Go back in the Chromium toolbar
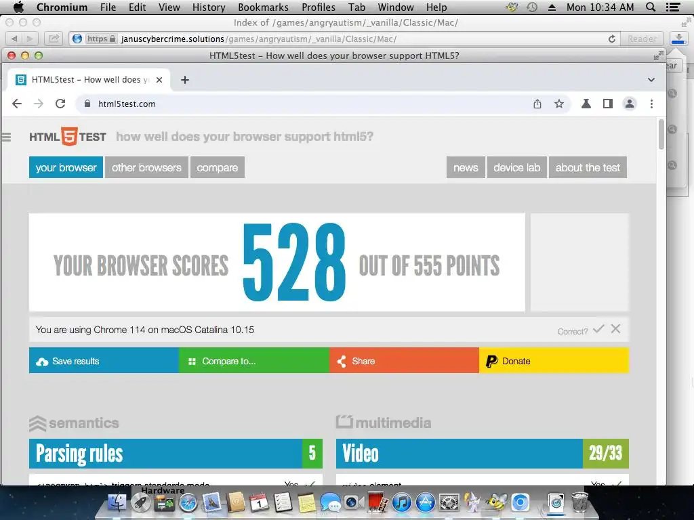694x520 pixels. (17, 104)
